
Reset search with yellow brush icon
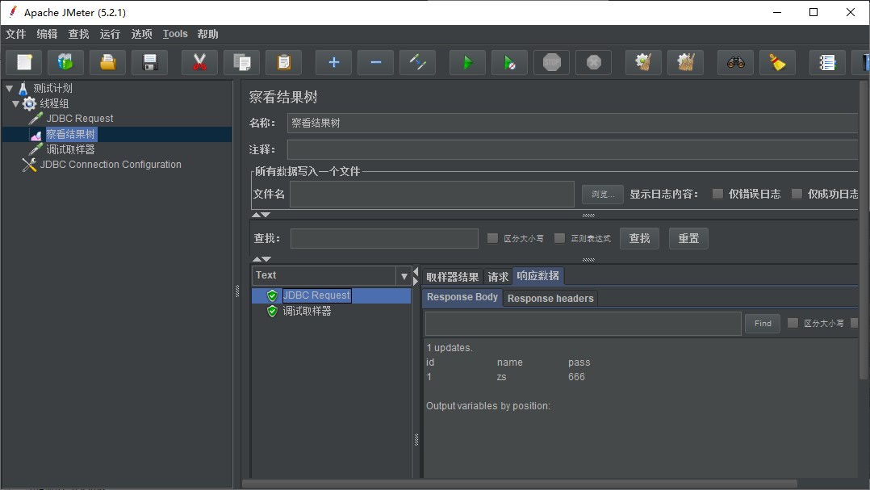point(777,62)
